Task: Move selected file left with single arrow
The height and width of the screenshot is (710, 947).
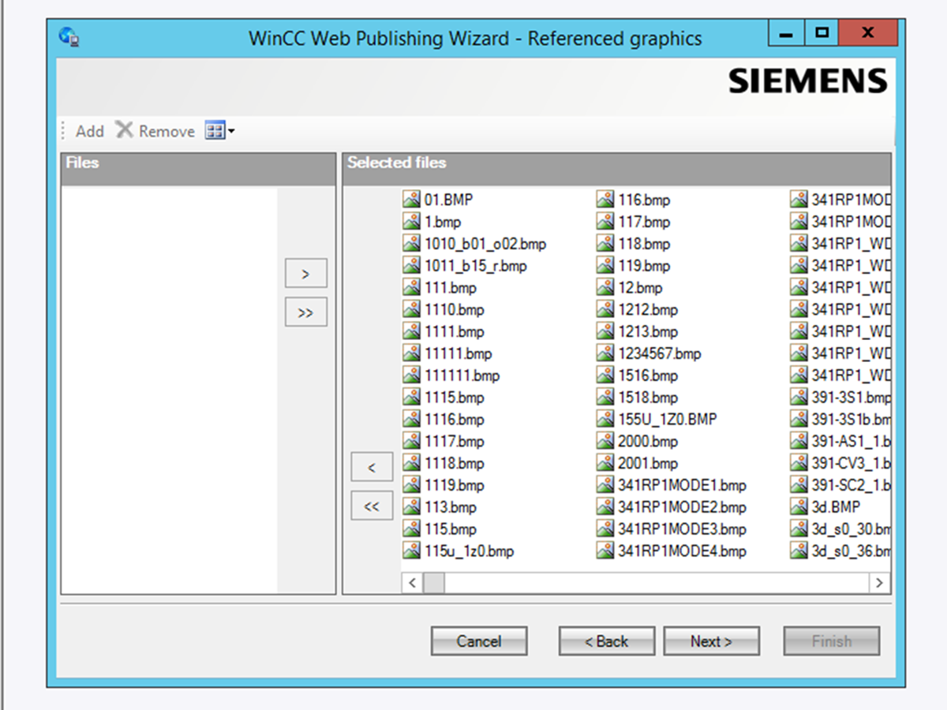Action: 372,468
